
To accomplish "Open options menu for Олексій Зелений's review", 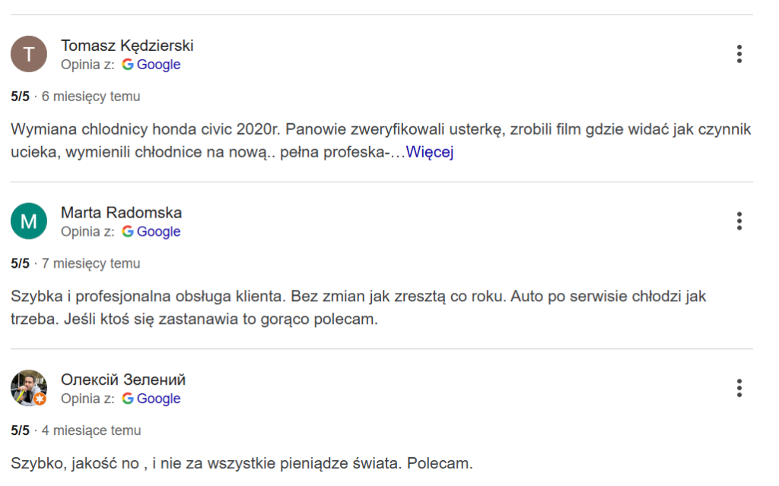I will pos(739,389).
